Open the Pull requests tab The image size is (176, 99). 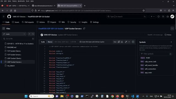tap(28, 22)
